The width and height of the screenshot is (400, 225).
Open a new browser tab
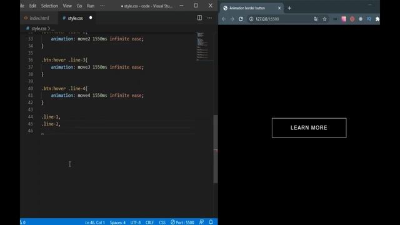tap(289, 8)
